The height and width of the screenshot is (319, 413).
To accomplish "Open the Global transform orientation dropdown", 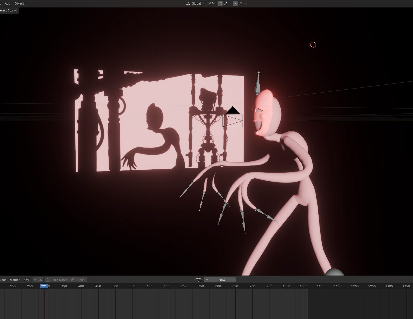I will [x=196, y=3].
